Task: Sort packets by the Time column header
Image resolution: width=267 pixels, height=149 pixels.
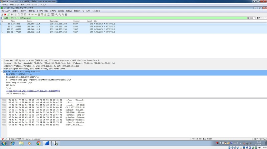Action: point(13,21)
